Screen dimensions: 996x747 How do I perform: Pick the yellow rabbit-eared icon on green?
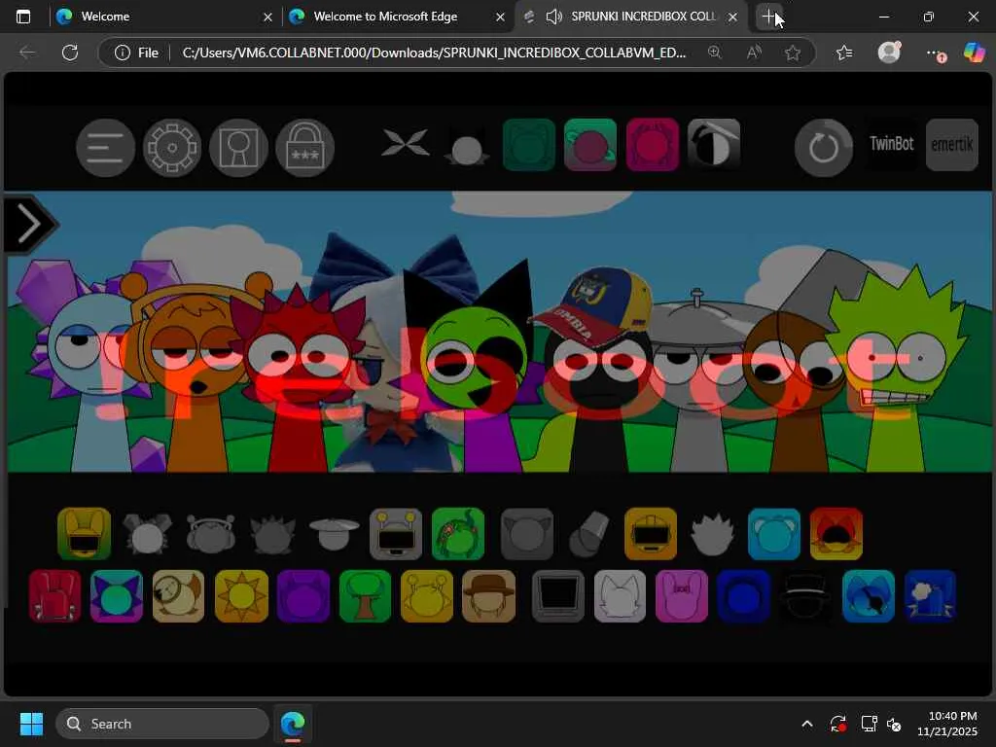(84, 534)
